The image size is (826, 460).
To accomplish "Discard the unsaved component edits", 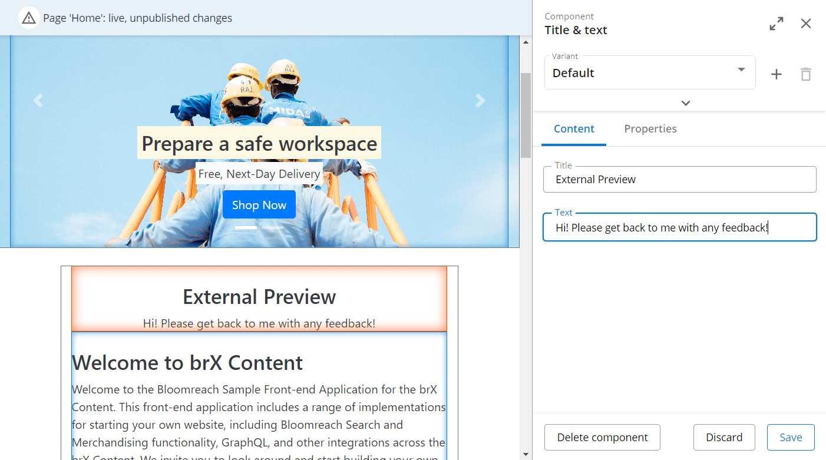I will pos(724,437).
